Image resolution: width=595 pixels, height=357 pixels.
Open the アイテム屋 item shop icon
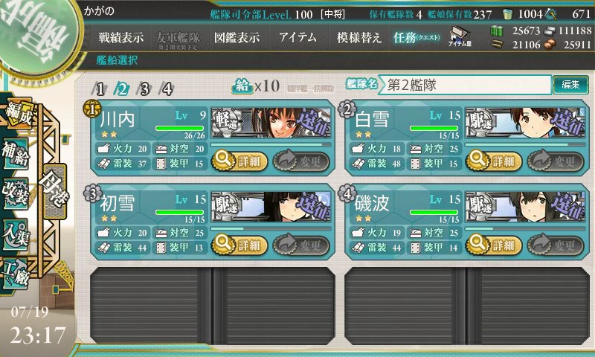[x=460, y=36]
